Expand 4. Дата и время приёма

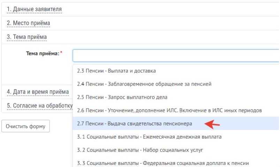click(38, 92)
